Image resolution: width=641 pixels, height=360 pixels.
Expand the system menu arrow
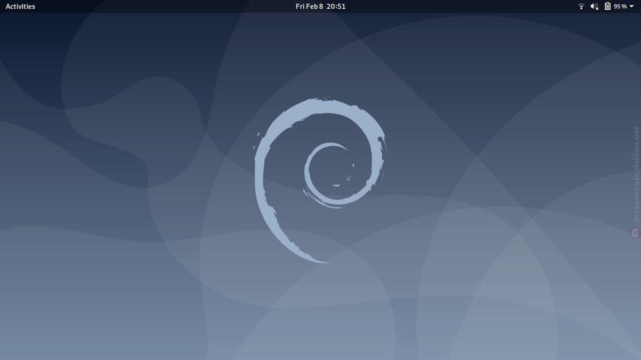[632, 7]
